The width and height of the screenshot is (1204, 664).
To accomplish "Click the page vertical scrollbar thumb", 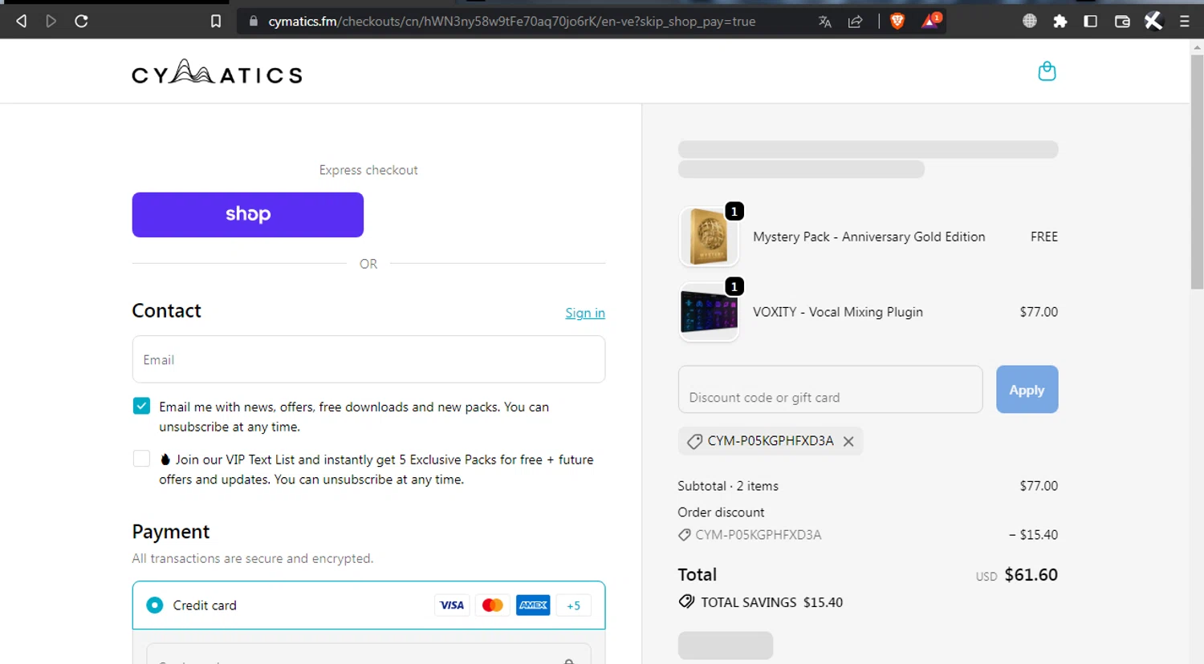I will click(x=1197, y=171).
